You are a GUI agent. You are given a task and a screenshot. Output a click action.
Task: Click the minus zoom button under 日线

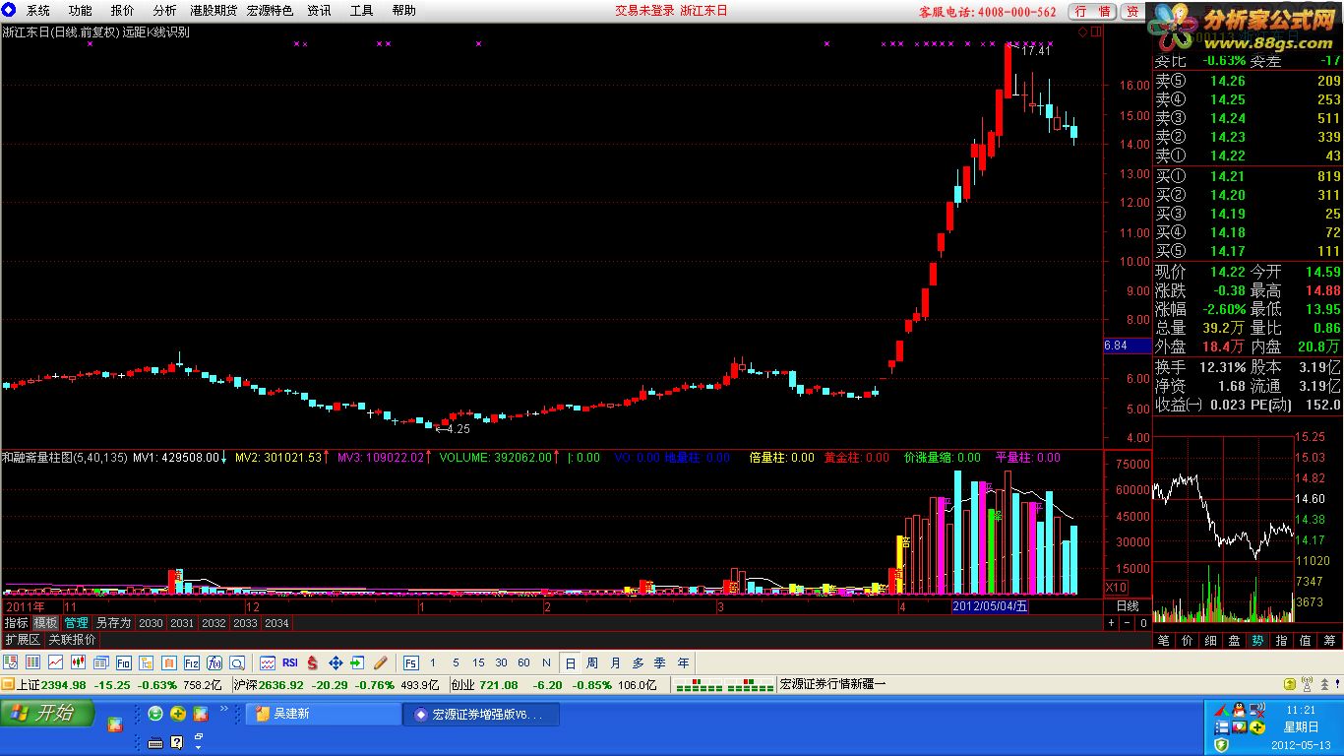tap(1128, 623)
